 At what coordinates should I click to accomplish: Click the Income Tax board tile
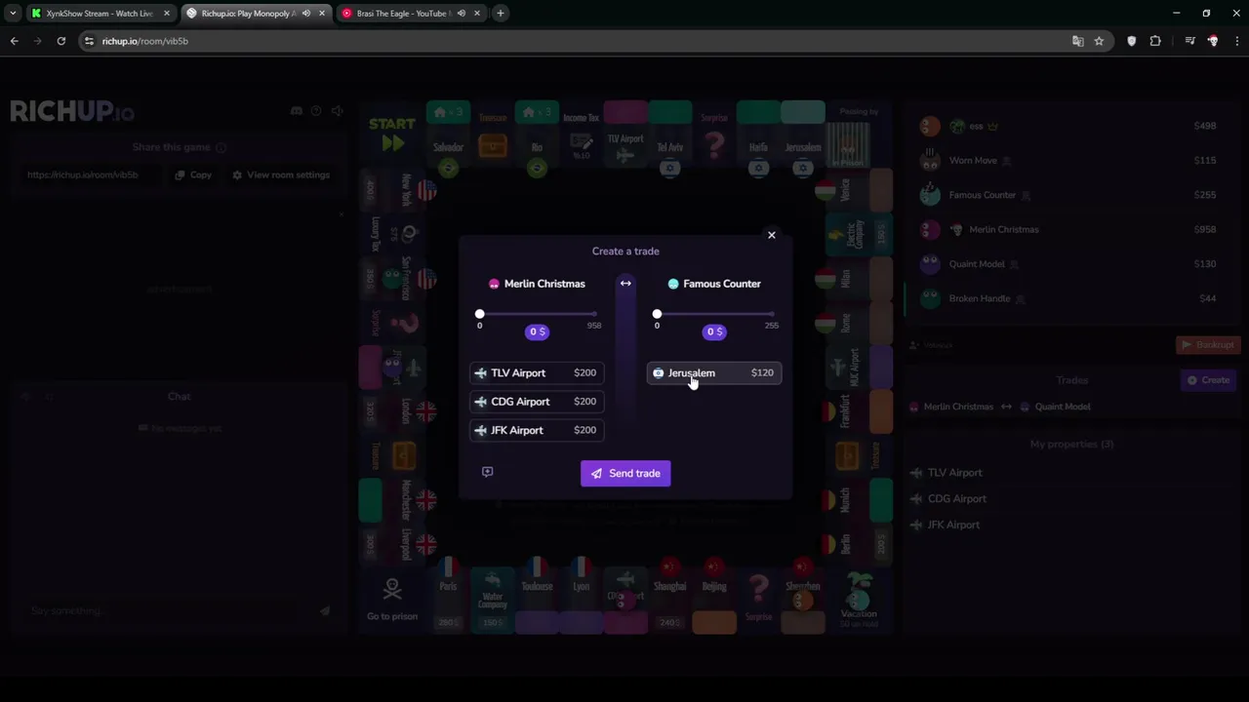point(582,135)
